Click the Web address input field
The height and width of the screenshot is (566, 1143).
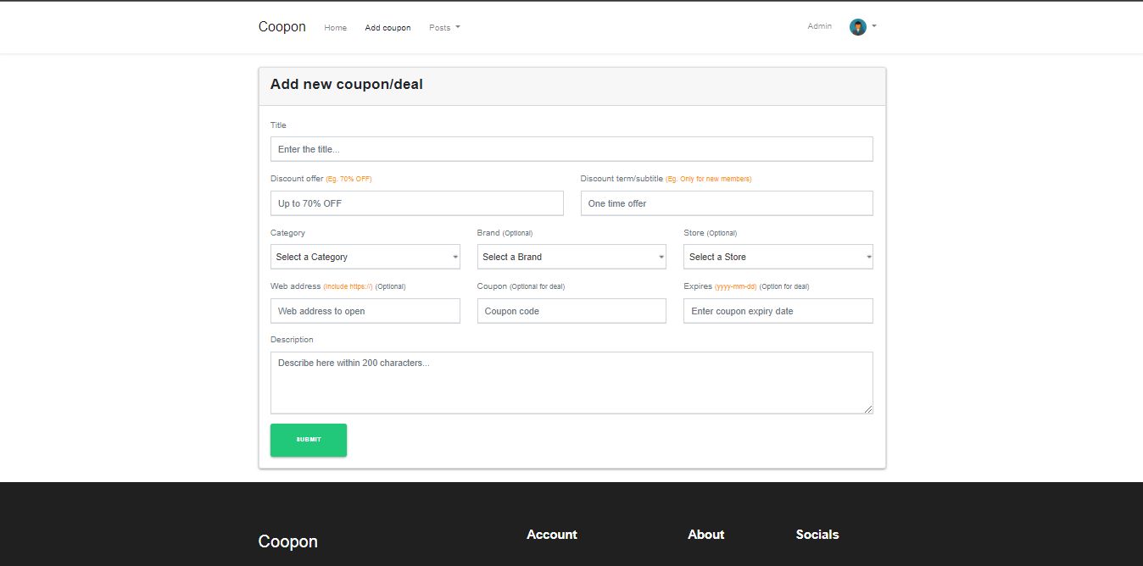pos(365,311)
